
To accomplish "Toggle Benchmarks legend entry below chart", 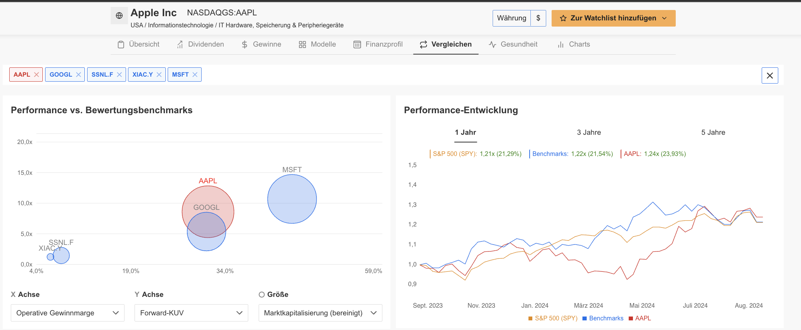I will point(603,318).
